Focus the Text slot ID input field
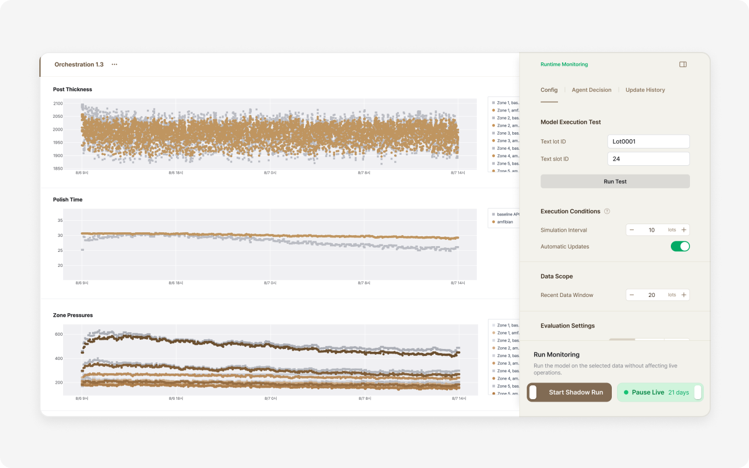 [x=649, y=159]
